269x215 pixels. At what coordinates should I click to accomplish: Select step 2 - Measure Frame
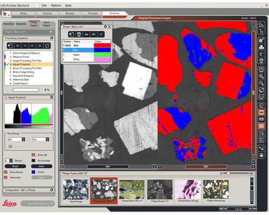pyautogui.click(x=29, y=57)
